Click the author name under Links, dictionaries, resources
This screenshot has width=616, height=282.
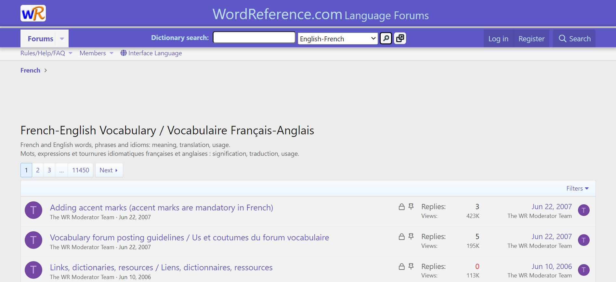pyautogui.click(x=82, y=277)
